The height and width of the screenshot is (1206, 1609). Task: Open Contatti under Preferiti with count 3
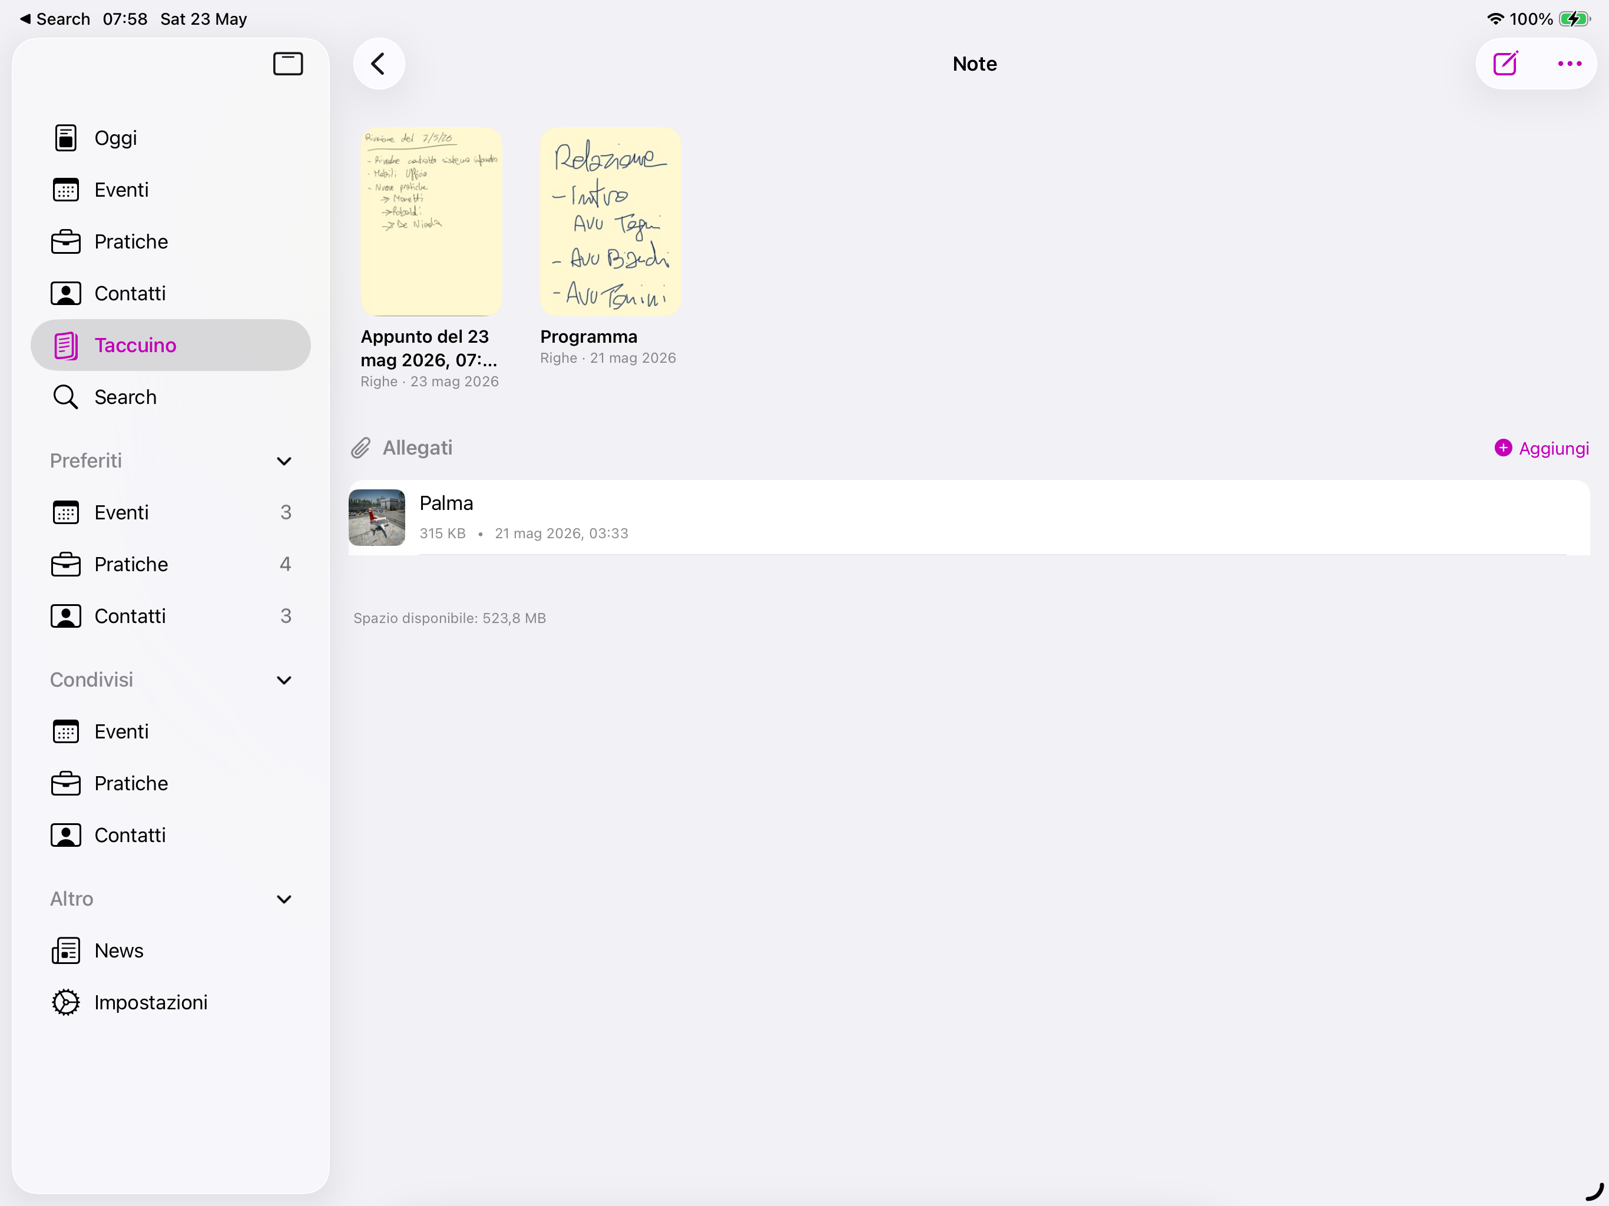point(170,616)
